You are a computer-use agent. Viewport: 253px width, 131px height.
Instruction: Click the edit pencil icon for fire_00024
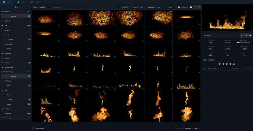tap(242, 35)
